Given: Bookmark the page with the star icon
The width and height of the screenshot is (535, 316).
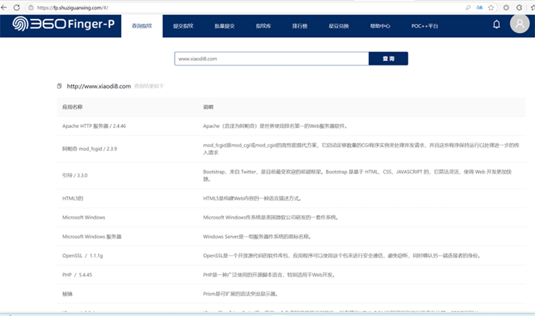Looking at the screenshot, I should point(490,8).
